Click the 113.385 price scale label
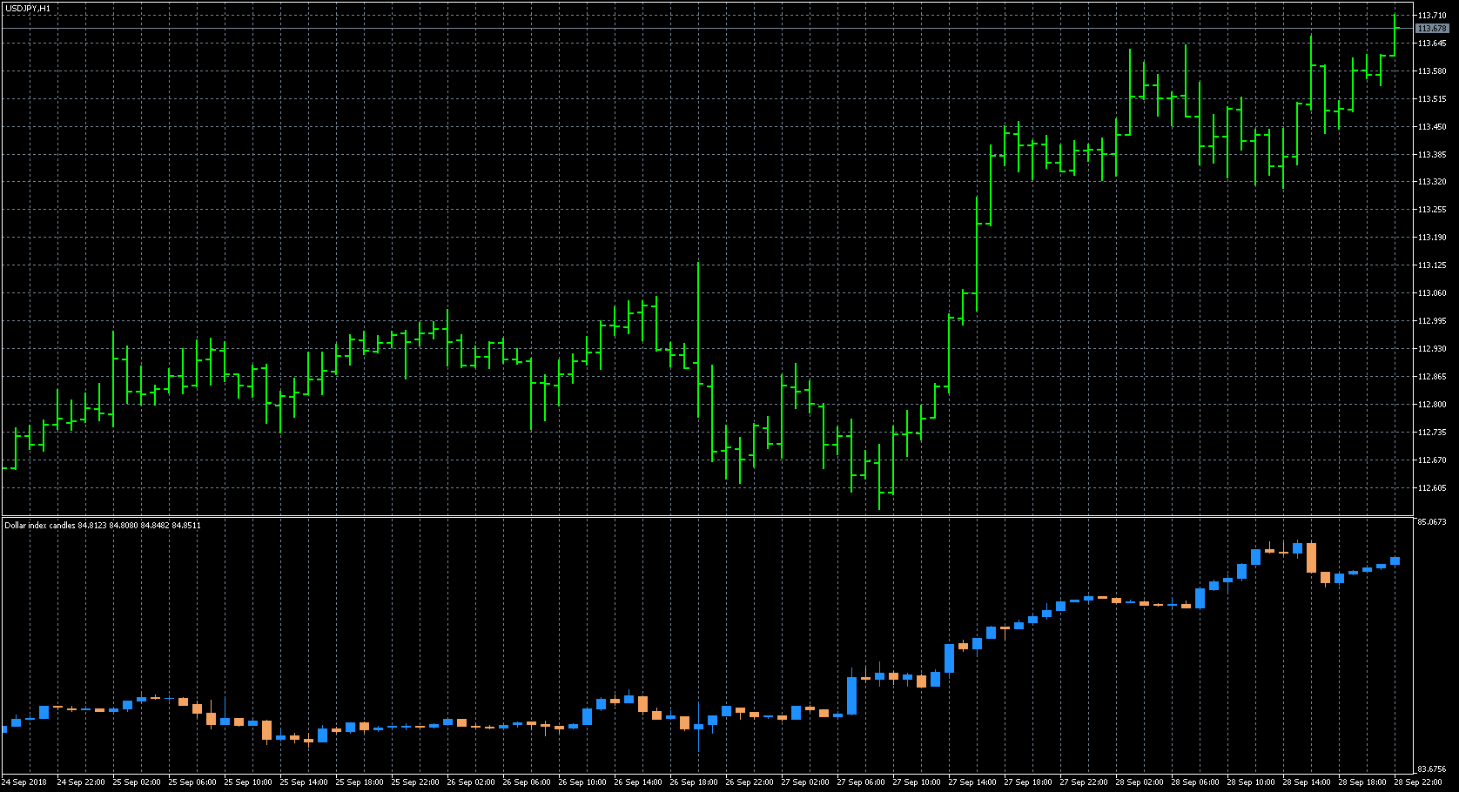Viewport: 1459px width, 792px height. [1432, 155]
